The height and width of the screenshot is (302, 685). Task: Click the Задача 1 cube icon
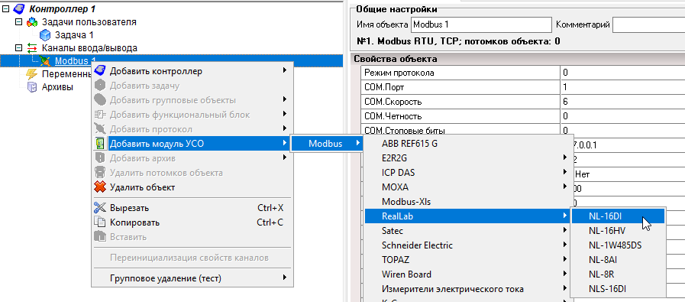pyautogui.click(x=44, y=35)
